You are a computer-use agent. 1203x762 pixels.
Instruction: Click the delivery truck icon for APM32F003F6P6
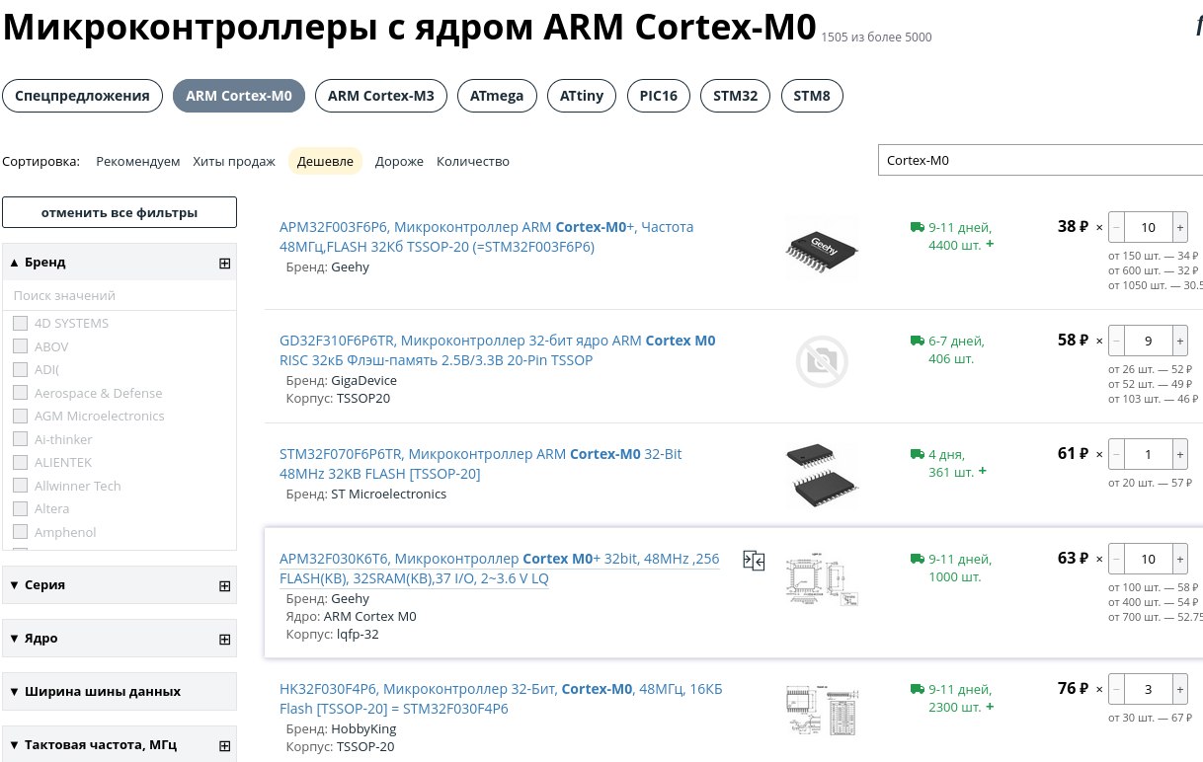tap(917, 227)
